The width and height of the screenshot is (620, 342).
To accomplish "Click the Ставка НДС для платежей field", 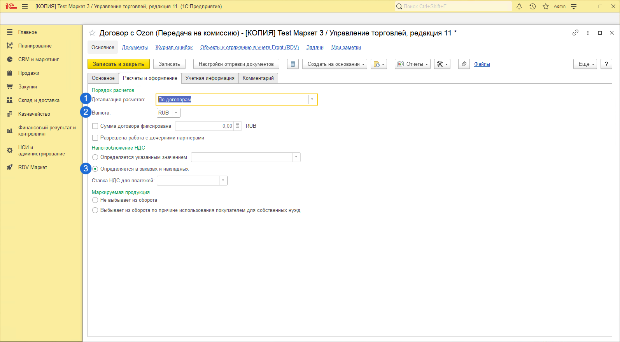I will 188,180.
